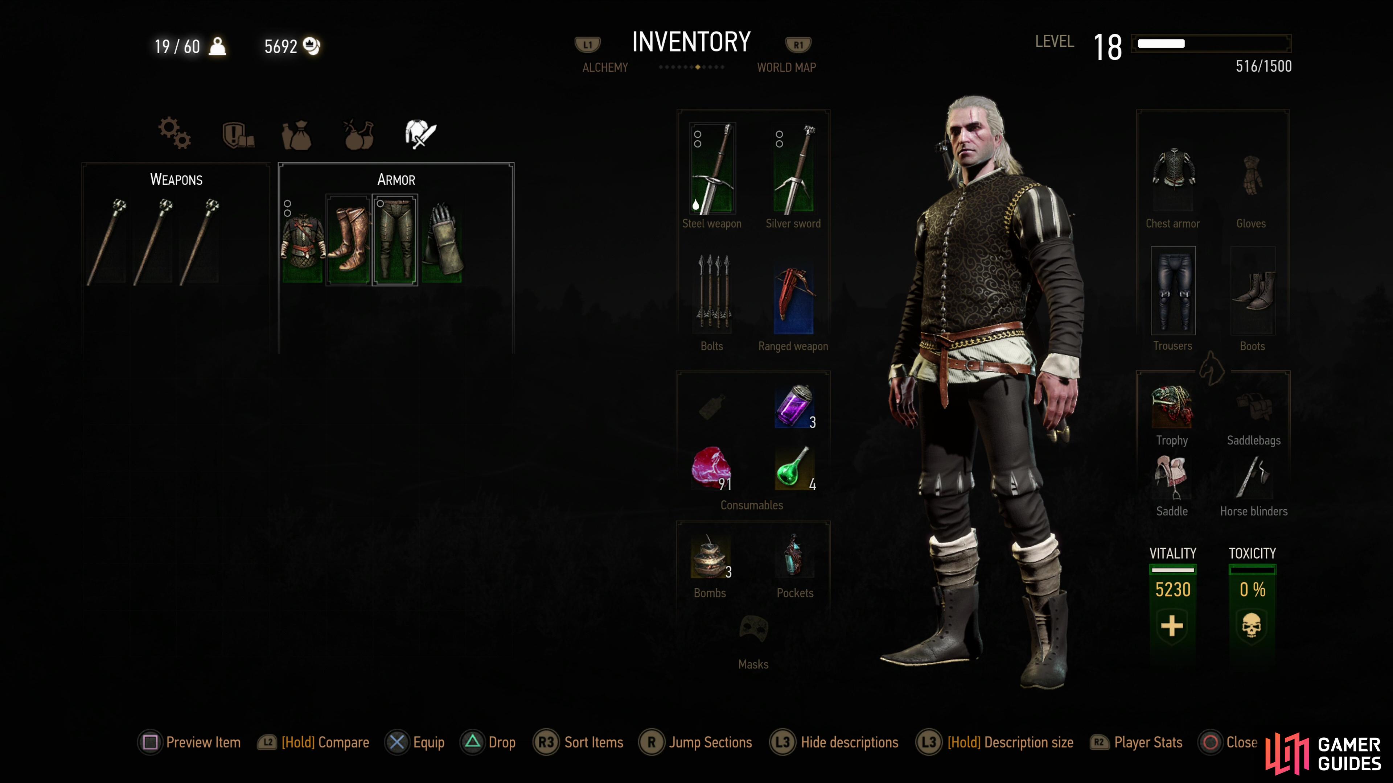The width and height of the screenshot is (1393, 783).
Task: Select the armored gloves in Armor panel
Action: point(442,239)
